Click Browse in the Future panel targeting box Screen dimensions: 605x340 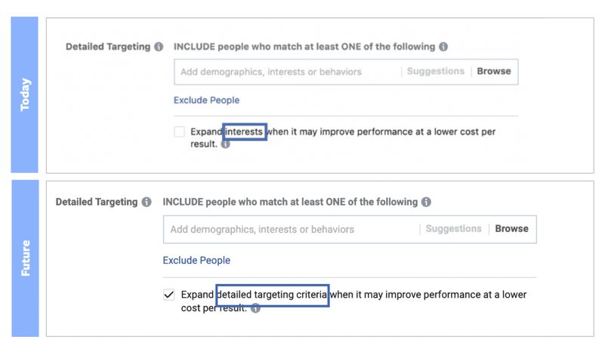coord(511,229)
